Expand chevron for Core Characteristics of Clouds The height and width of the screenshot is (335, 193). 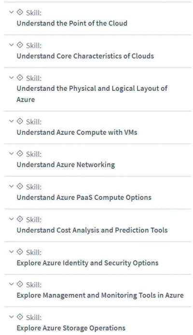tap(11, 45)
